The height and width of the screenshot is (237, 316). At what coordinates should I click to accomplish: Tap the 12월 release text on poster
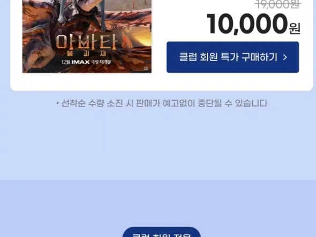coord(66,62)
